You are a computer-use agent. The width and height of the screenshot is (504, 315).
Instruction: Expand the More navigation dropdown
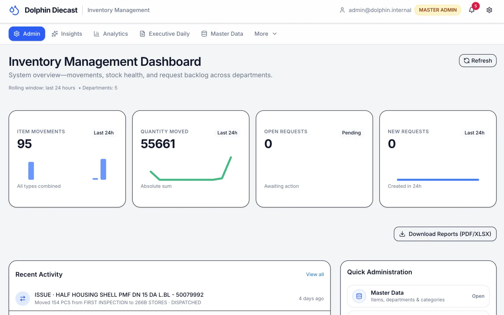[x=266, y=34]
